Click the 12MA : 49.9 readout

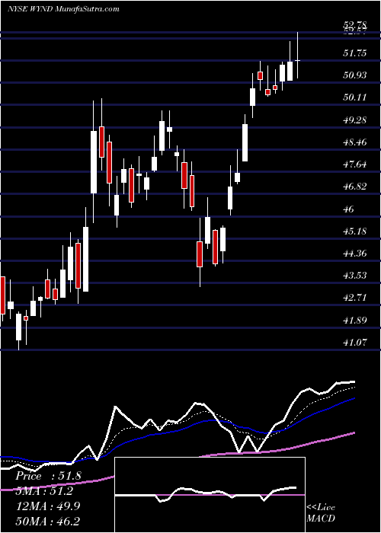(47, 506)
